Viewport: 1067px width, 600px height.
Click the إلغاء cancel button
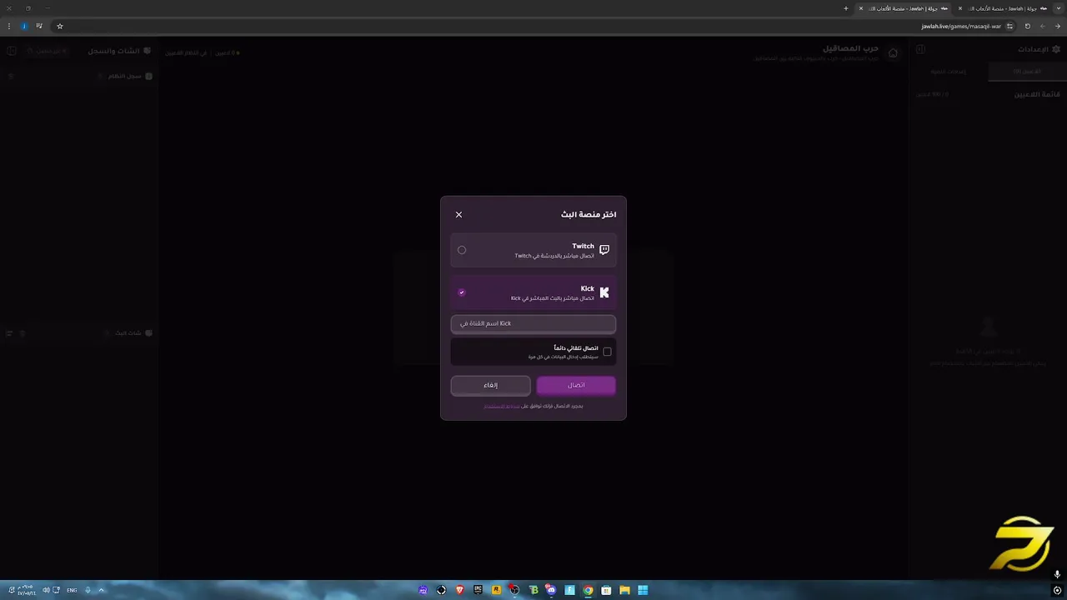(490, 385)
